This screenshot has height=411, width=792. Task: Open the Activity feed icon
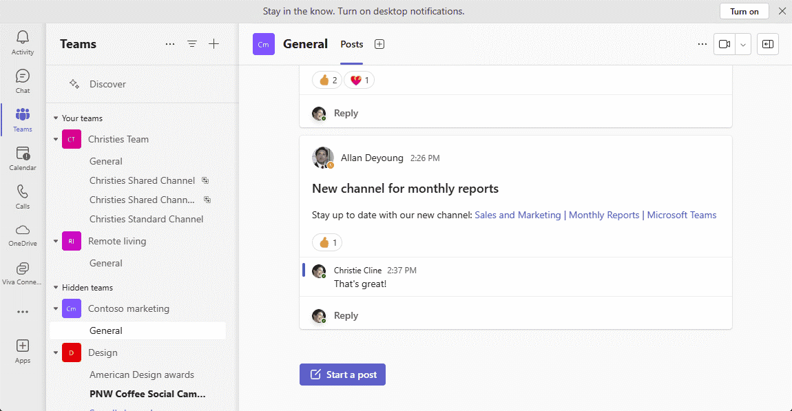pos(23,42)
